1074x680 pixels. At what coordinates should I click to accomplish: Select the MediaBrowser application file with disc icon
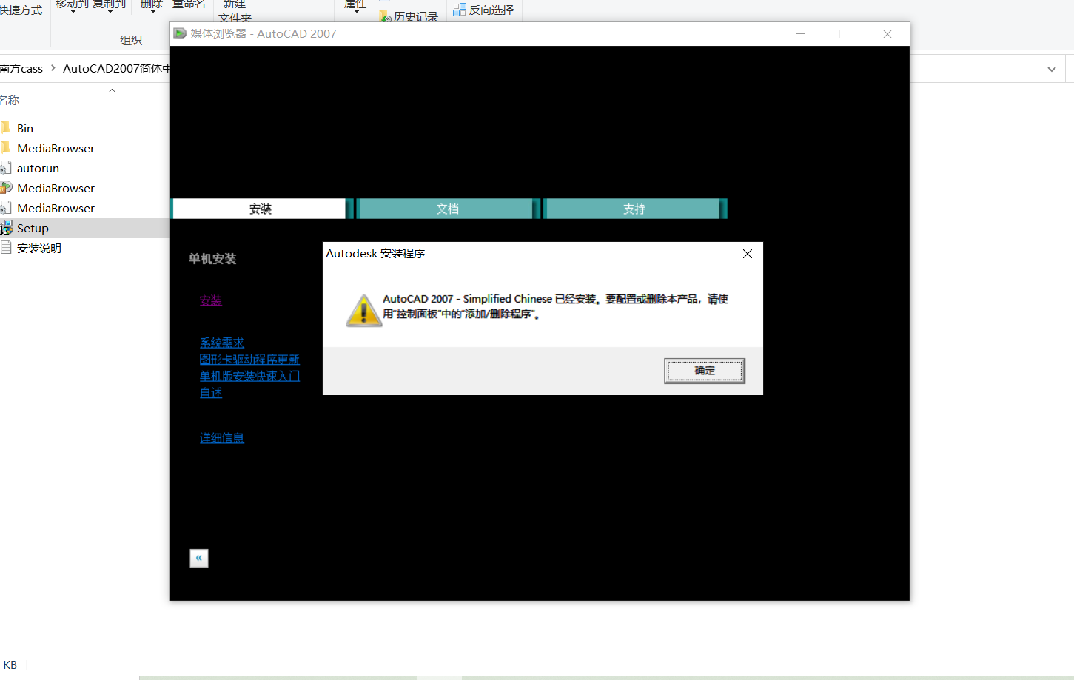coord(56,188)
